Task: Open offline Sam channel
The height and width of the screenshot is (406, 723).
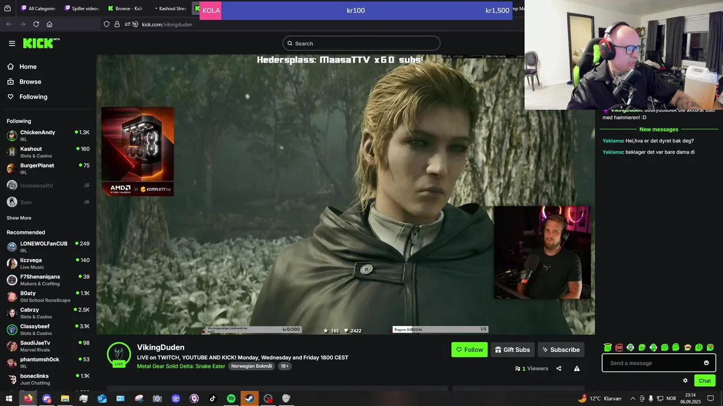Action: coord(48,202)
